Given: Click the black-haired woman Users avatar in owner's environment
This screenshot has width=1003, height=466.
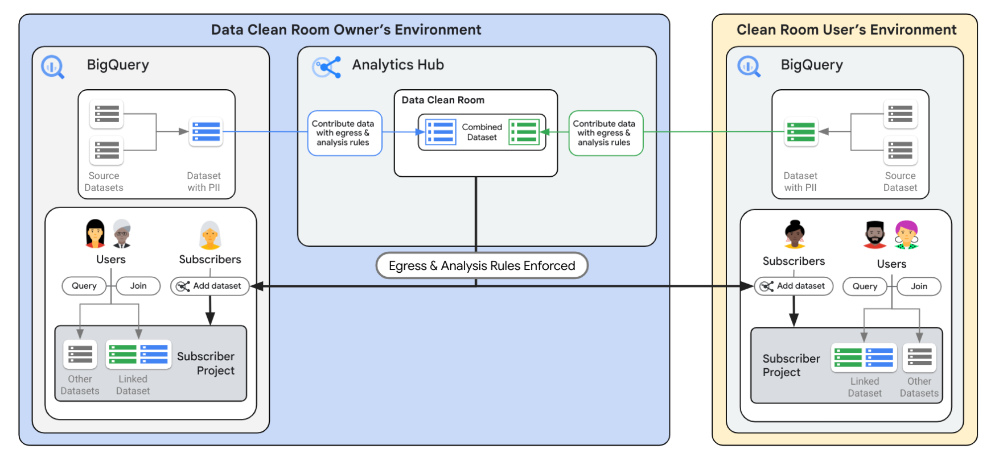Looking at the screenshot, I should (95, 234).
